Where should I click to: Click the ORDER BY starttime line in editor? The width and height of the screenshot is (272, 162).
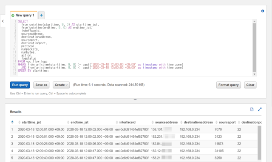(x=33, y=71)
